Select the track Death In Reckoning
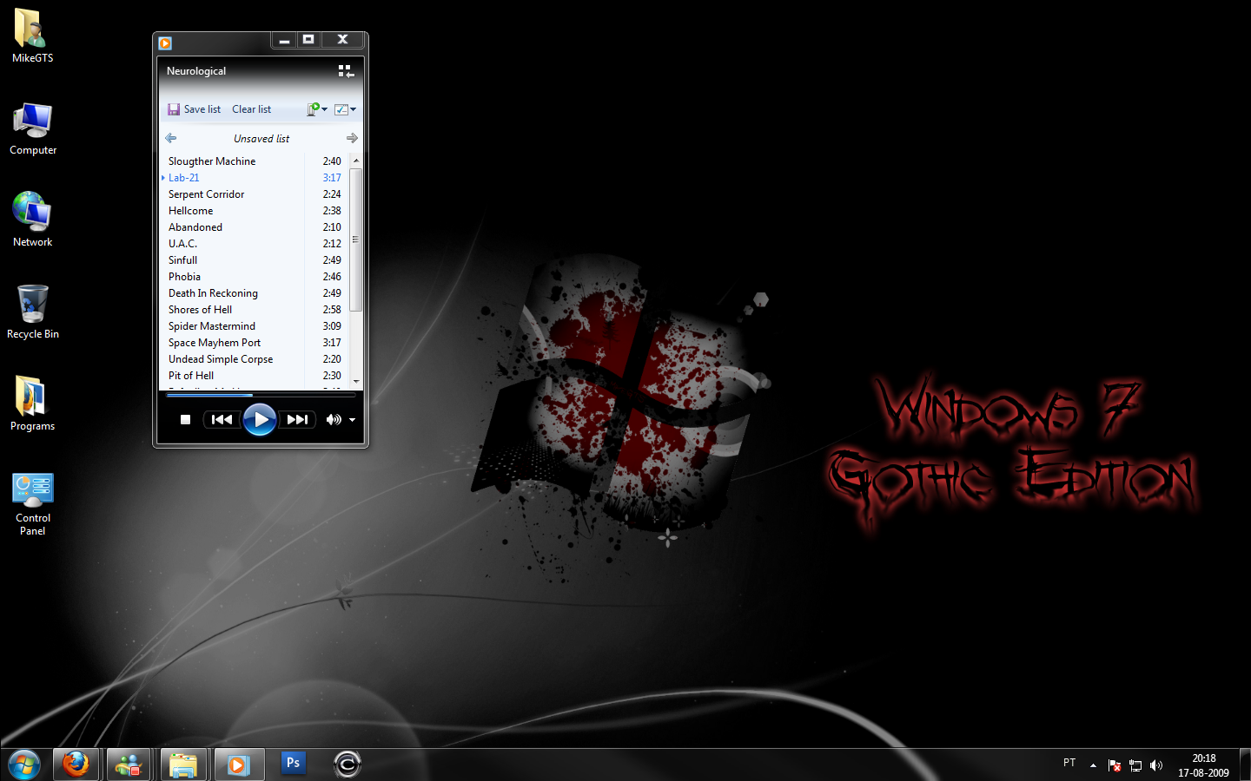The image size is (1251, 781). point(213,293)
